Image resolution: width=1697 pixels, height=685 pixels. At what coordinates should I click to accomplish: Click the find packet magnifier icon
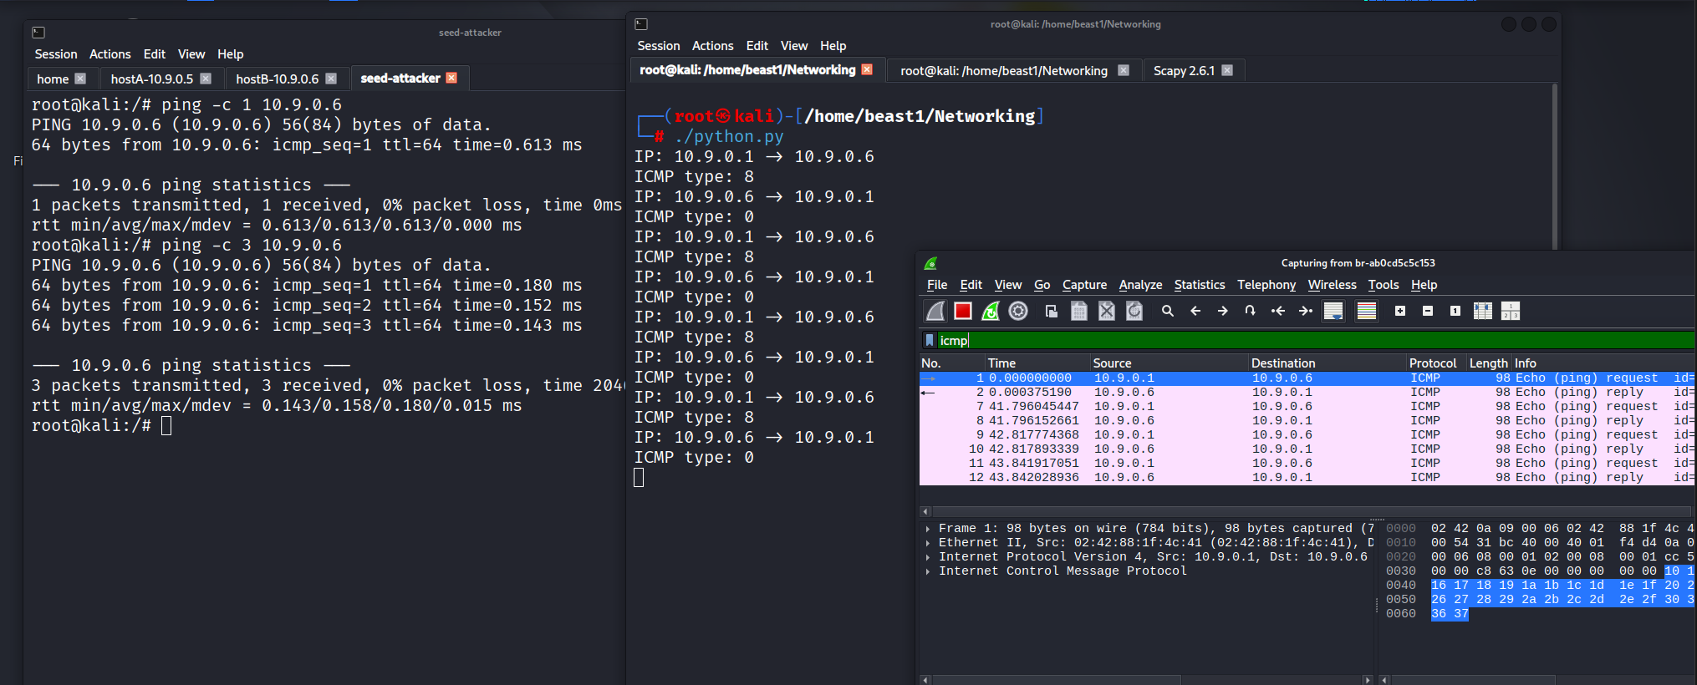coord(1168,311)
